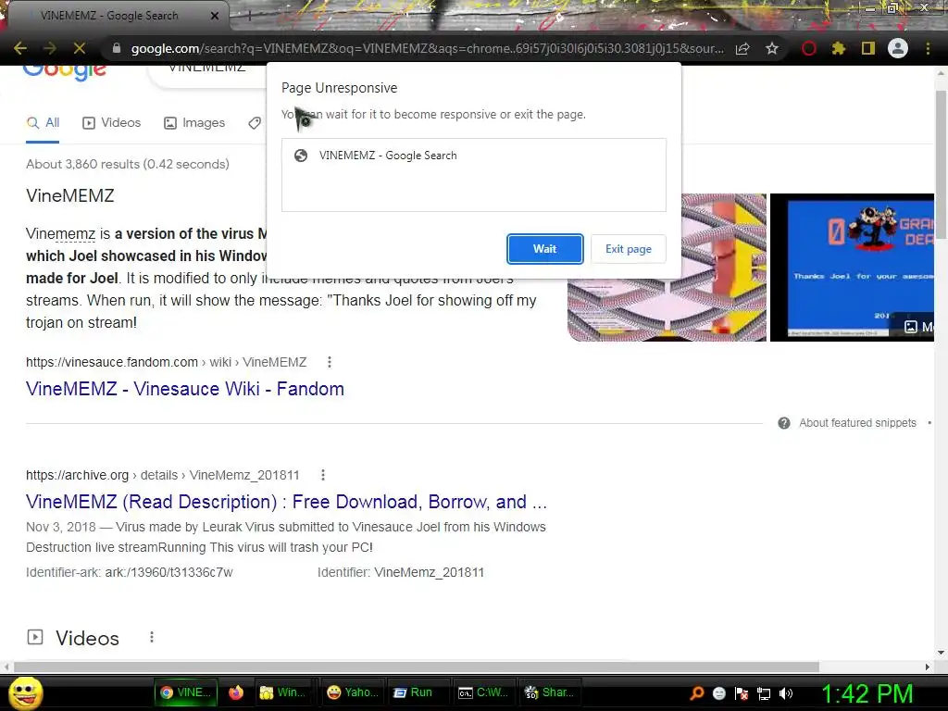Switch to VINE... Chrome taskbar button
The image size is (948, 711).
pos(185,692)
